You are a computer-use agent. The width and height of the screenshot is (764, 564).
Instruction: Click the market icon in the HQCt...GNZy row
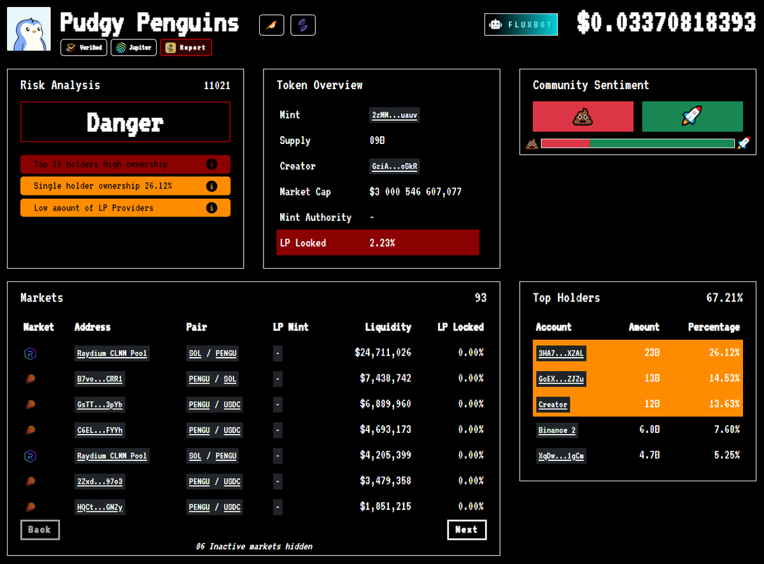point(30,507)
